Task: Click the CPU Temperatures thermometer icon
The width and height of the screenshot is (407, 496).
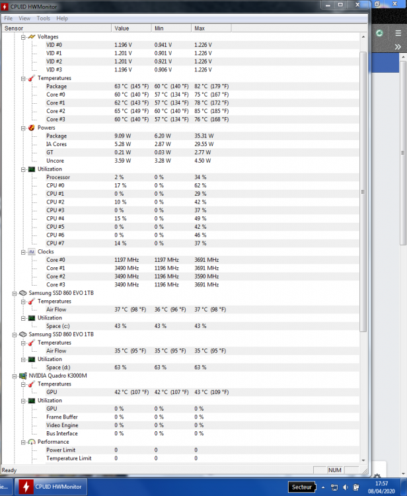Action: pos(32,78)
